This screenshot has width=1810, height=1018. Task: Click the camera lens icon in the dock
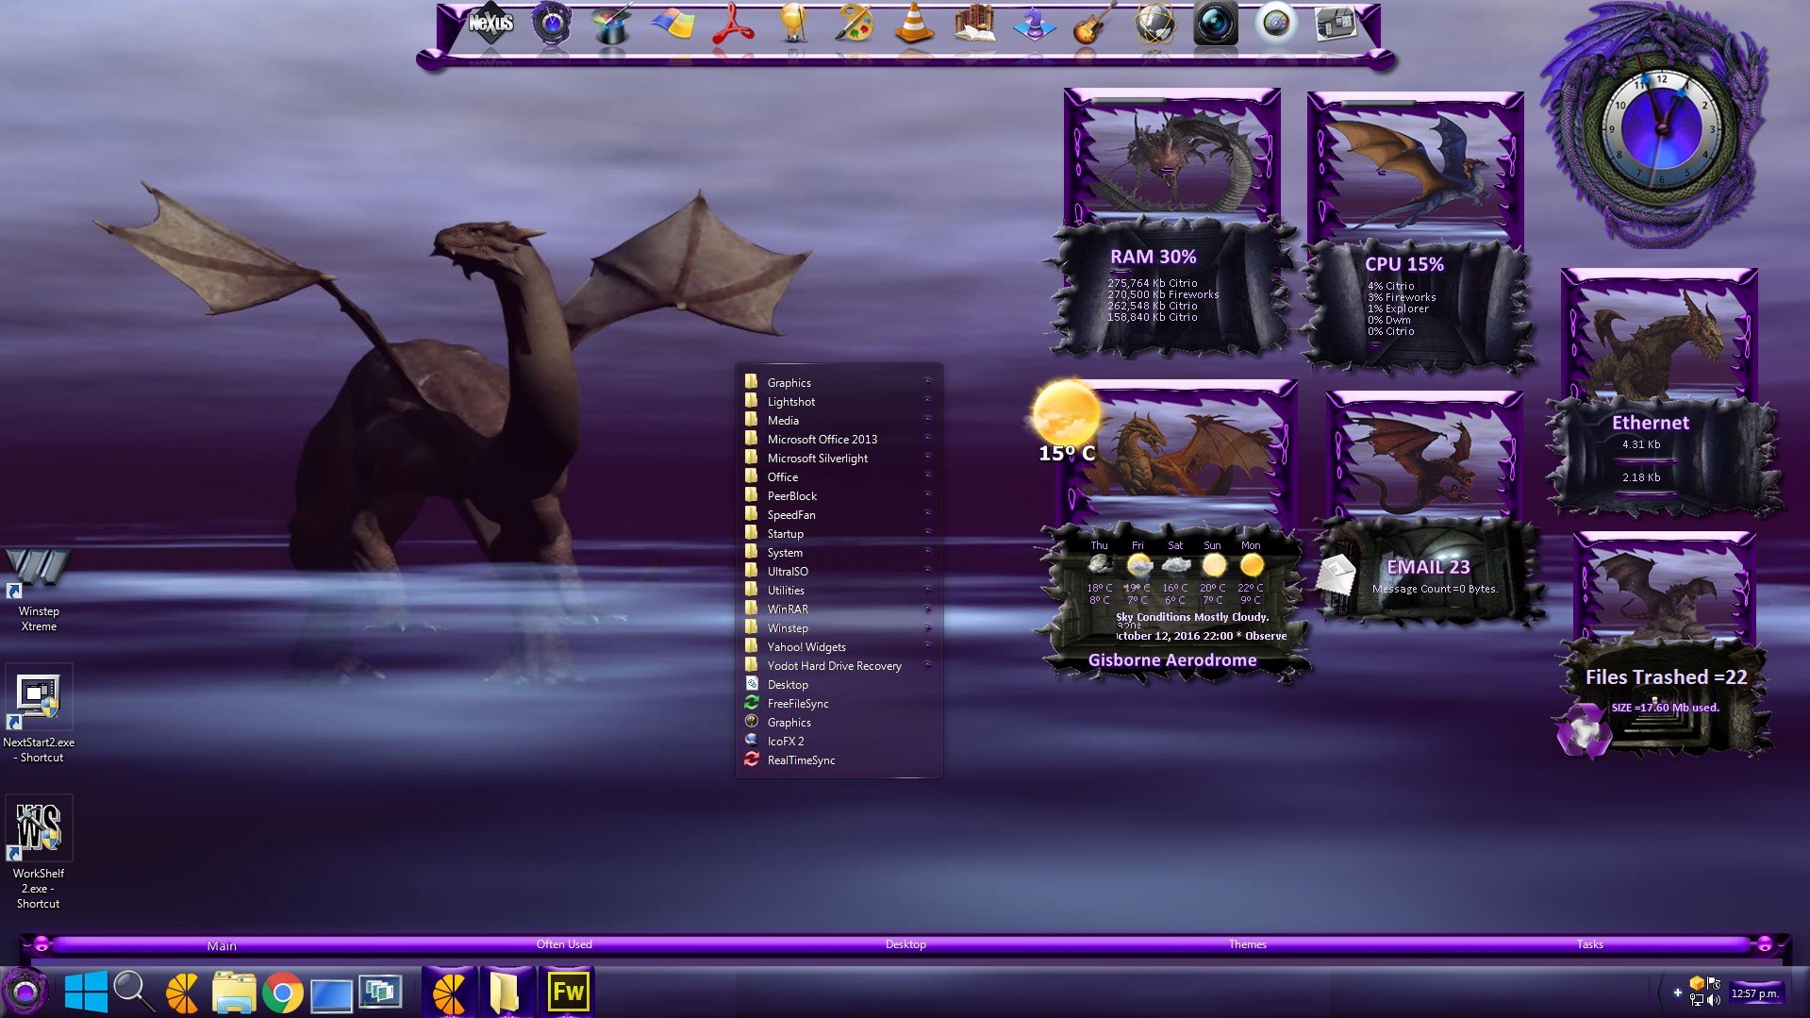point(1215,24)
